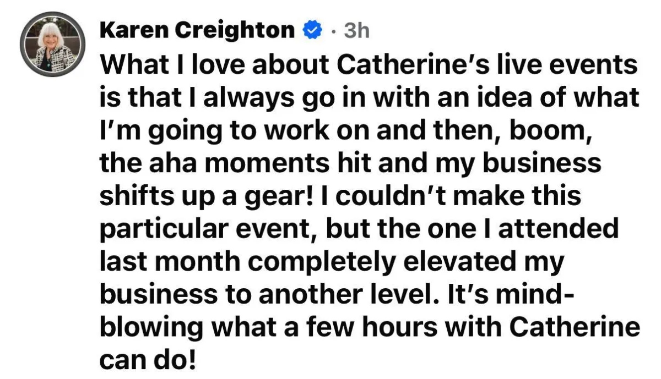Click "can do!" at the post end
This screenshot has height=379, width=661.
click(147, 359)
